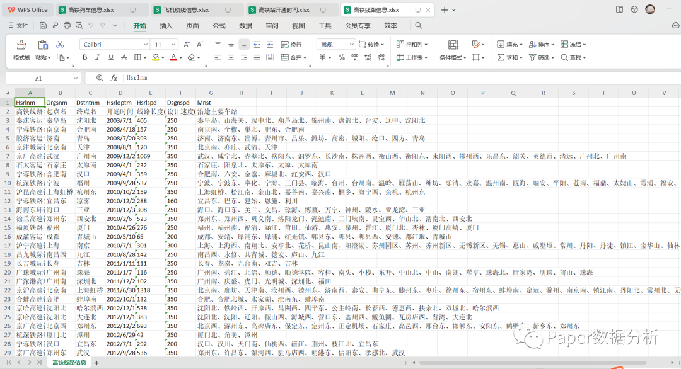
Task: Add a new sheet with plus icon
Action: click(x=96, y=363)
